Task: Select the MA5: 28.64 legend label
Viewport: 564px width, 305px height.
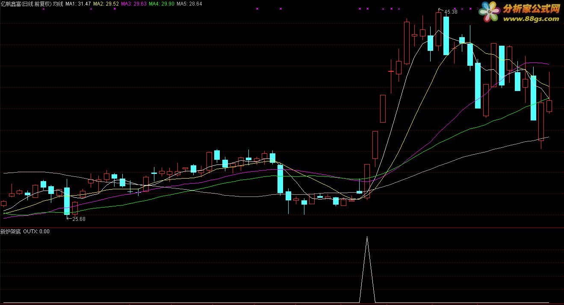Action: coord(189,3)
